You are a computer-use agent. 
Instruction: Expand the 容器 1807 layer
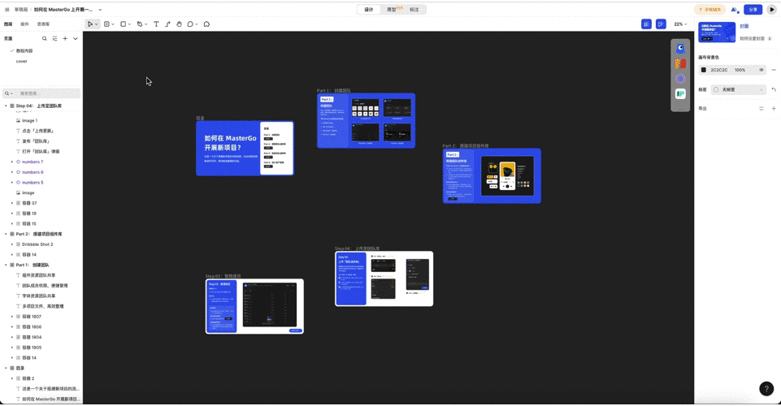click(12, 317)
